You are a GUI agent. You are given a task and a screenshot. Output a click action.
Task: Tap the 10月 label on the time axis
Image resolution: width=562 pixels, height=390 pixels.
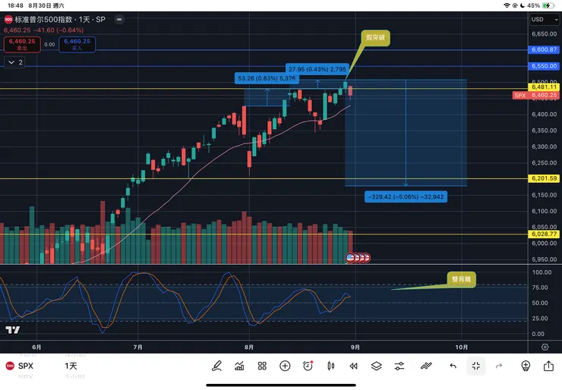(461, 347)
